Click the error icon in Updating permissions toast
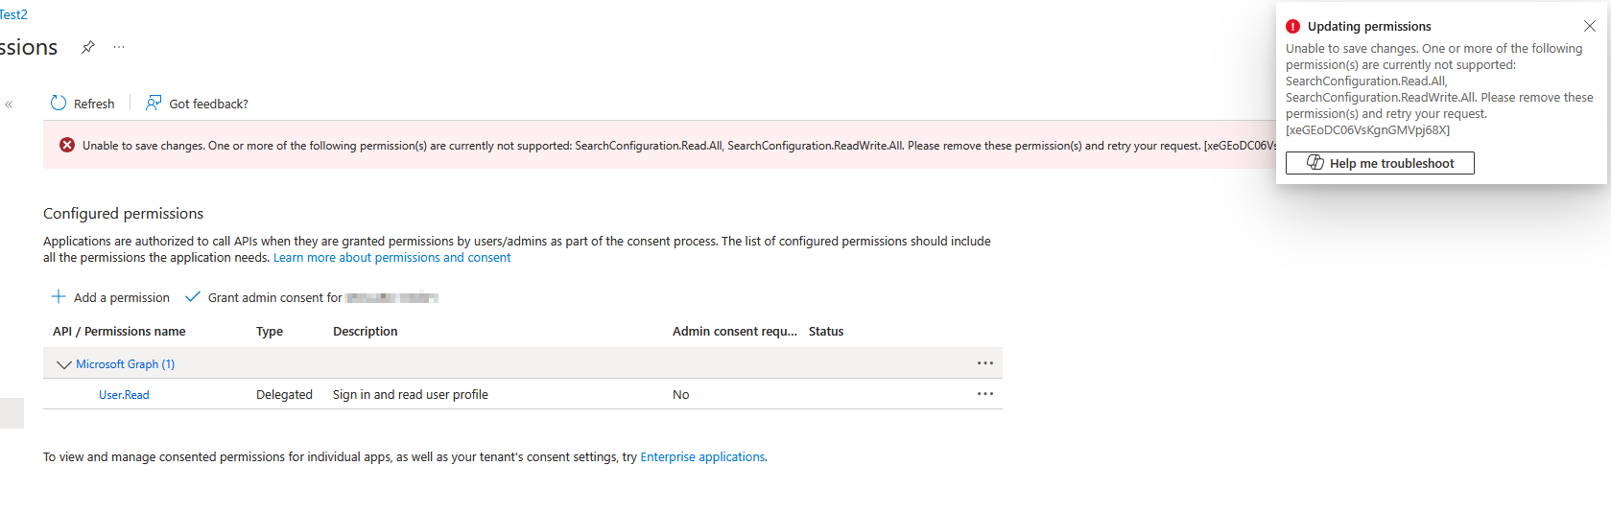The height and width of the screenshot is (512, 1611). 1292,27
